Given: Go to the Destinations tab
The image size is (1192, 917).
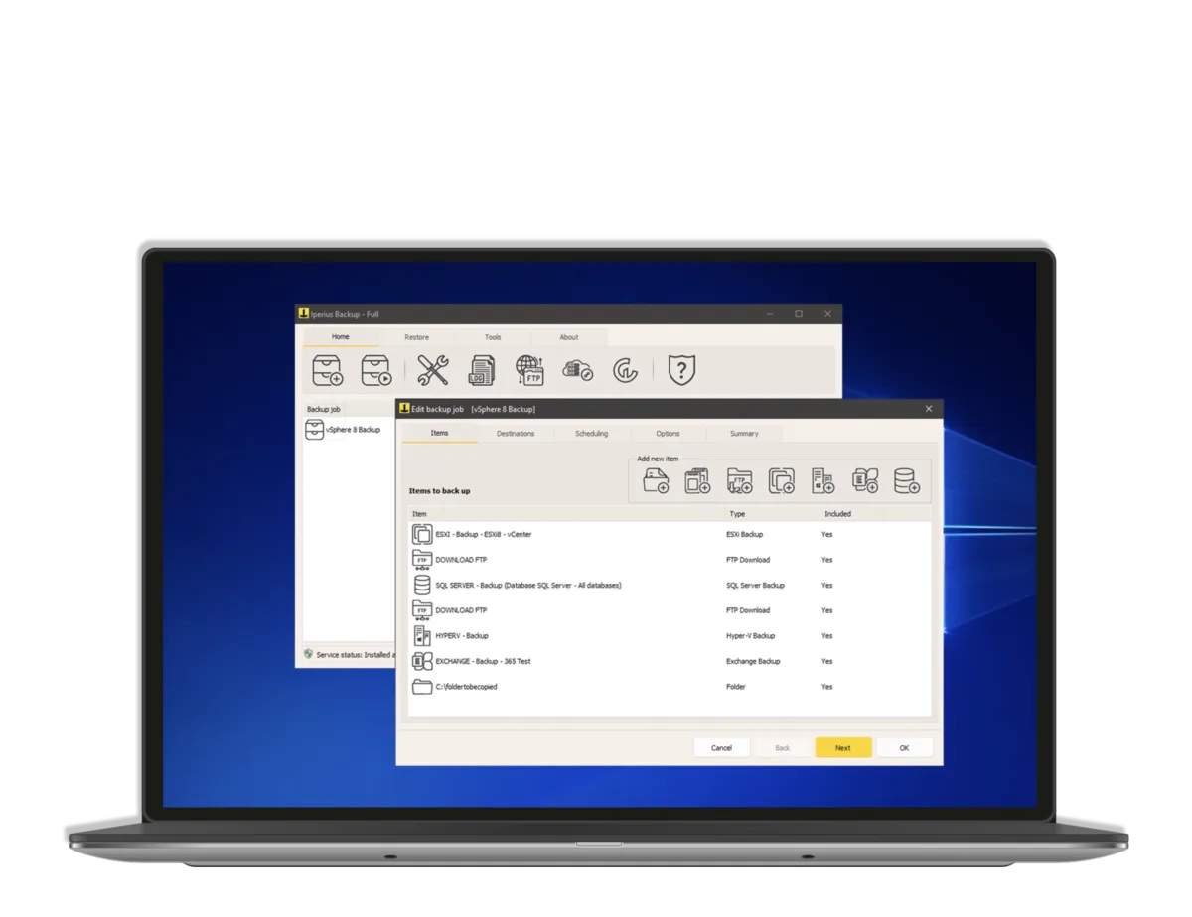Looking at the screenshot, I should pos(516,434).
